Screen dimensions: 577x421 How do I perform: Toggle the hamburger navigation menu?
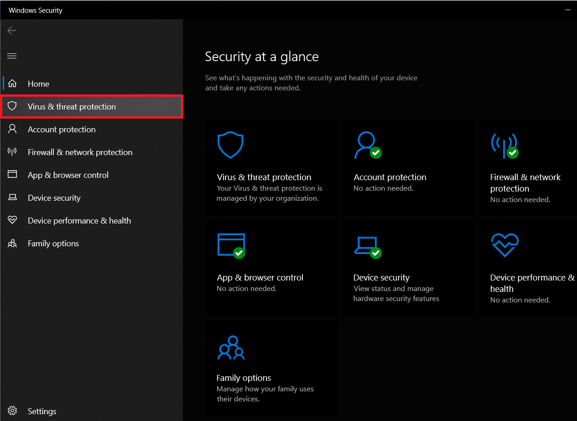coord(12,56)
